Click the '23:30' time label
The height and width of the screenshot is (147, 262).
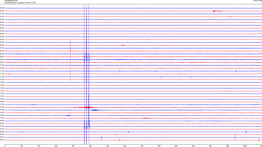(x=2, y=140)
